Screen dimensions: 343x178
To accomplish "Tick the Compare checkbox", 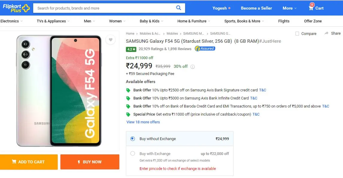I will [297, 34].
